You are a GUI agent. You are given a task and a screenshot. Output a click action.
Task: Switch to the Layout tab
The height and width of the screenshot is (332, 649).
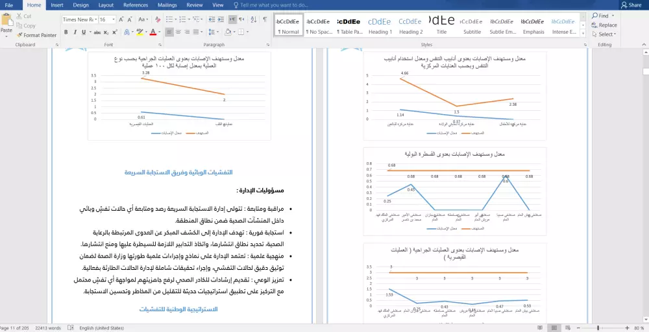pyautogui.click(x=106, y=5)
